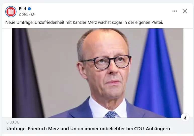Click the BILD.DE source label
This screenshot has width=194, height=136.
click(x=13, y=122)
